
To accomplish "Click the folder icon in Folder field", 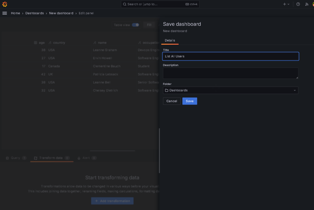I will tap(166, 90).
